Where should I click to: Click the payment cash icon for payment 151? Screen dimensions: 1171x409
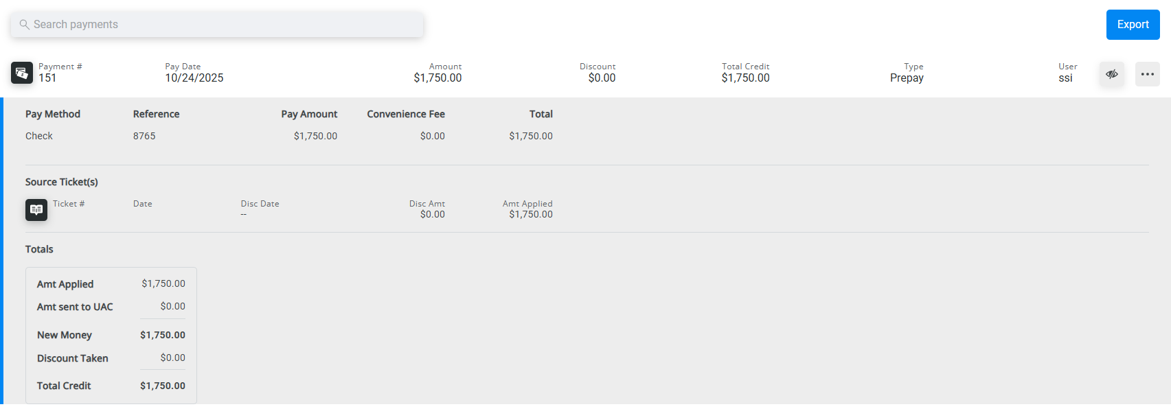coord(22,73)
